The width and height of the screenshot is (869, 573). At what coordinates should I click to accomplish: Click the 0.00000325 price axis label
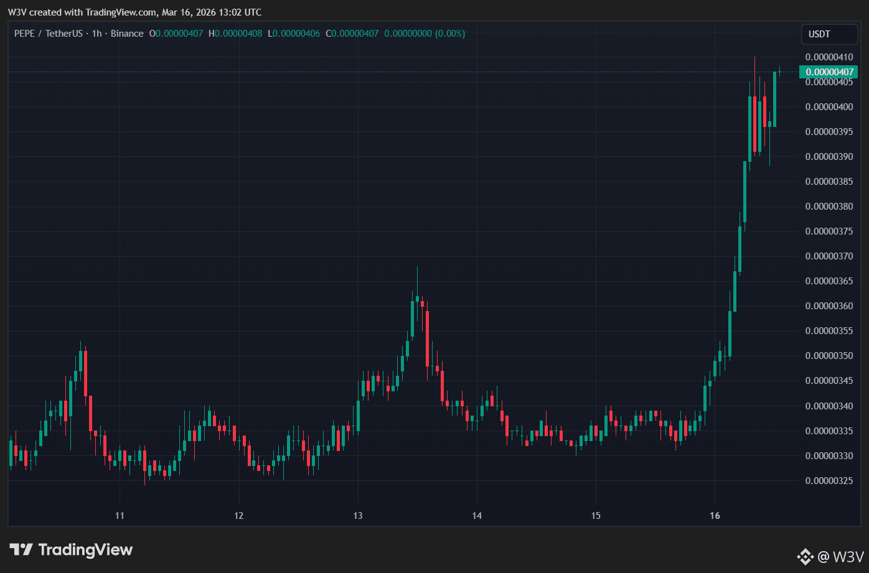(x=829, y=480)
